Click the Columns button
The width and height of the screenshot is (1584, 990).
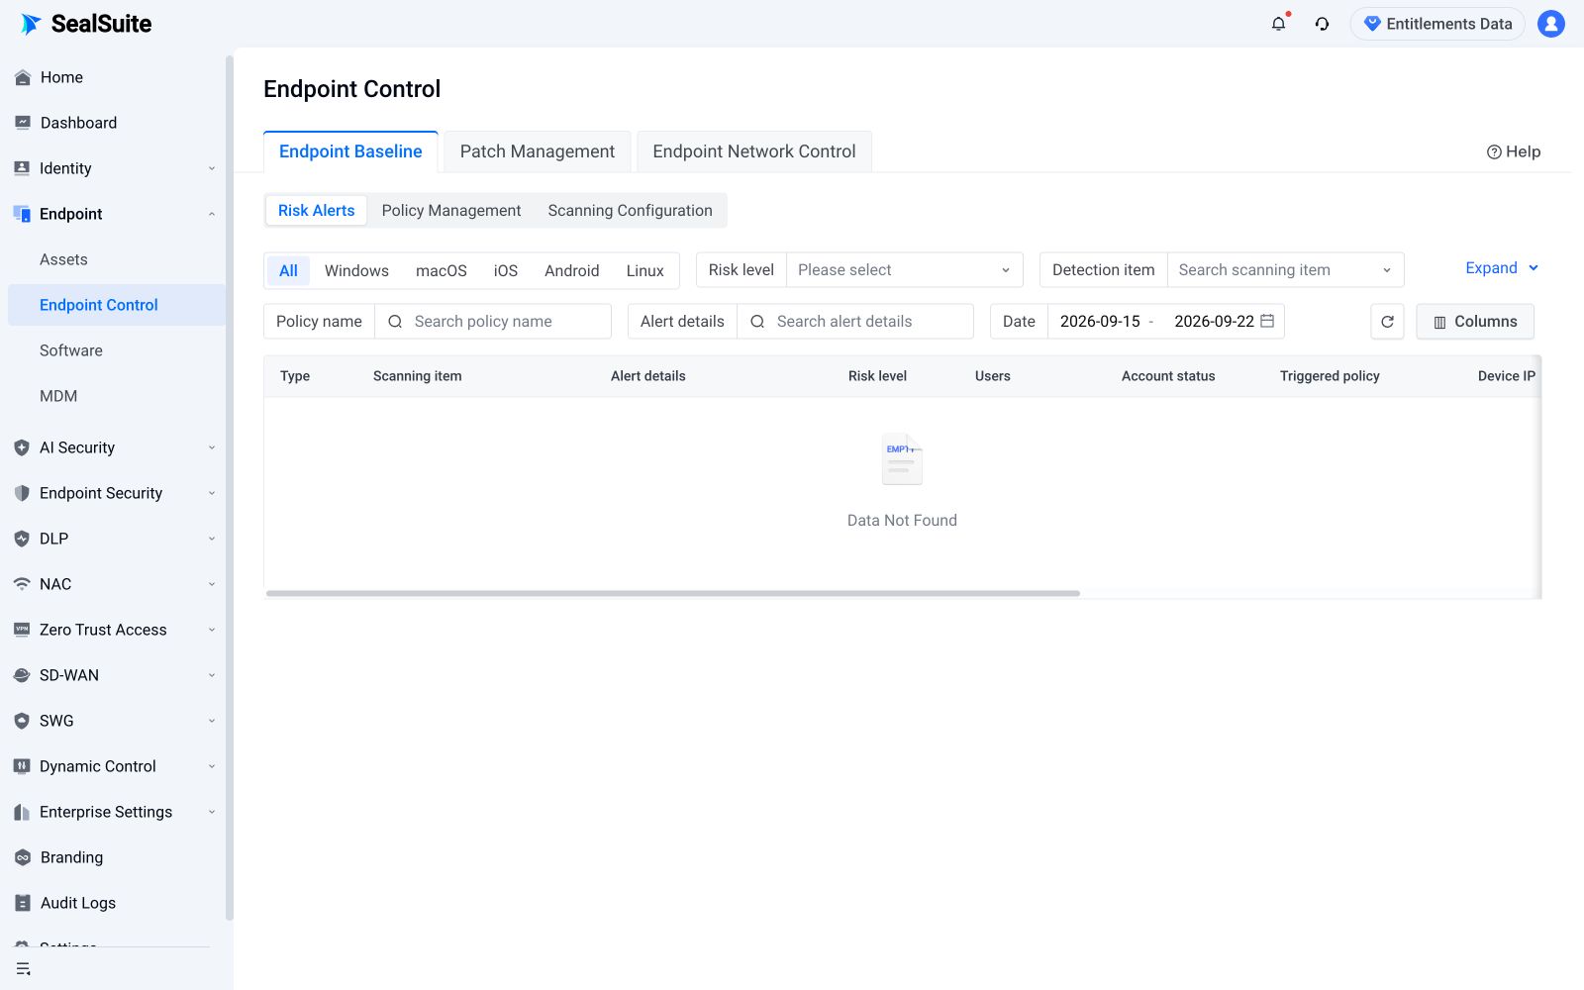[1475, 322]
